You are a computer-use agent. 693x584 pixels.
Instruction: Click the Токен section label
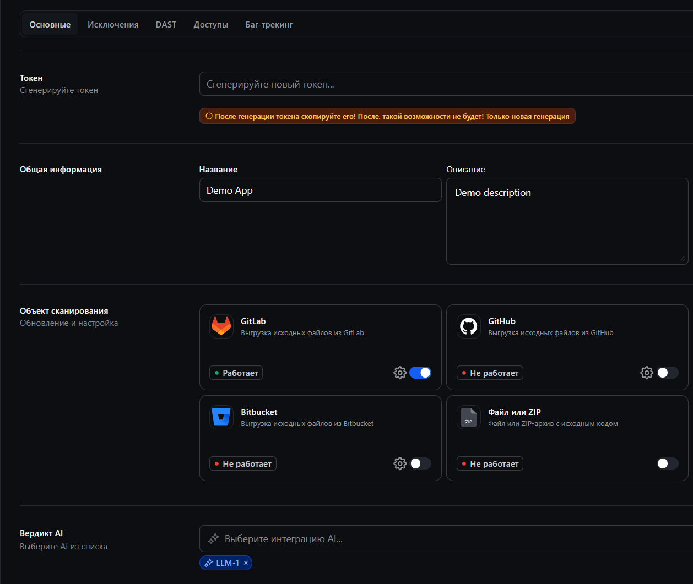coord(31,78)
